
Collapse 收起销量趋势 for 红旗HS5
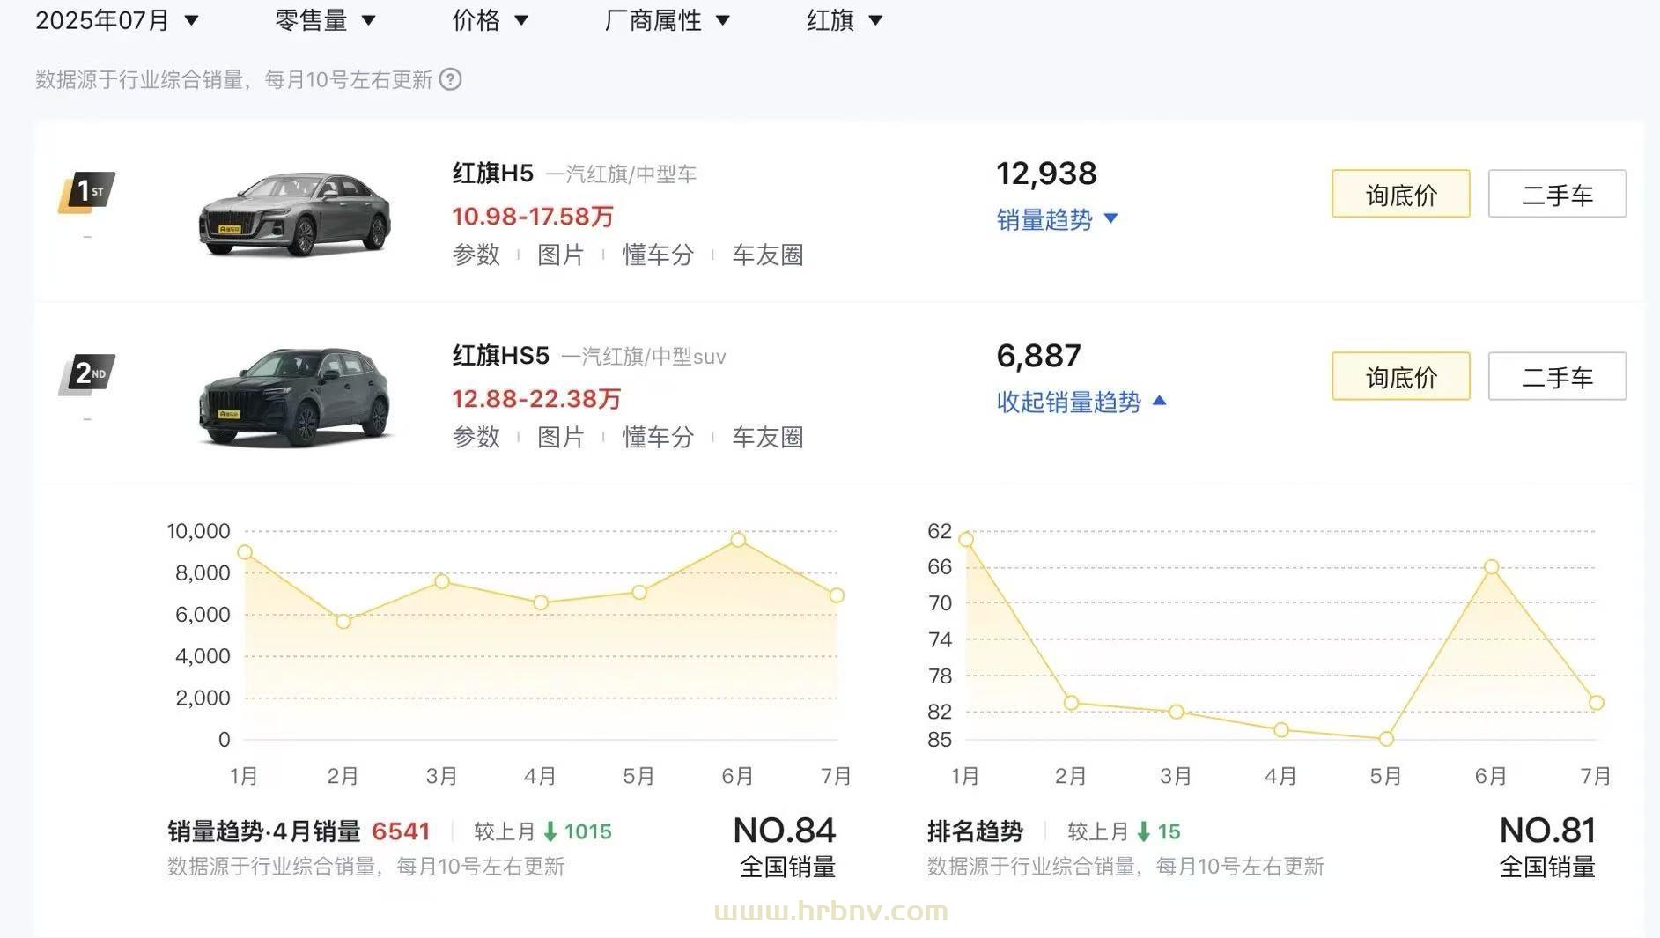pyautogui.click(x=1081, y=402)
